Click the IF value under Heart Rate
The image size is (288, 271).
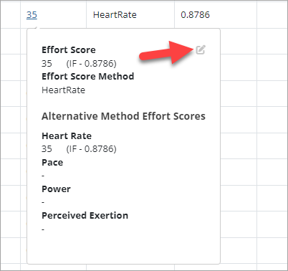(x=91, y=149)
